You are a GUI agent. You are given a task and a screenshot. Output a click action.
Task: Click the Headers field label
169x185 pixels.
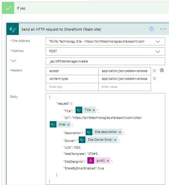click(16, 70)
